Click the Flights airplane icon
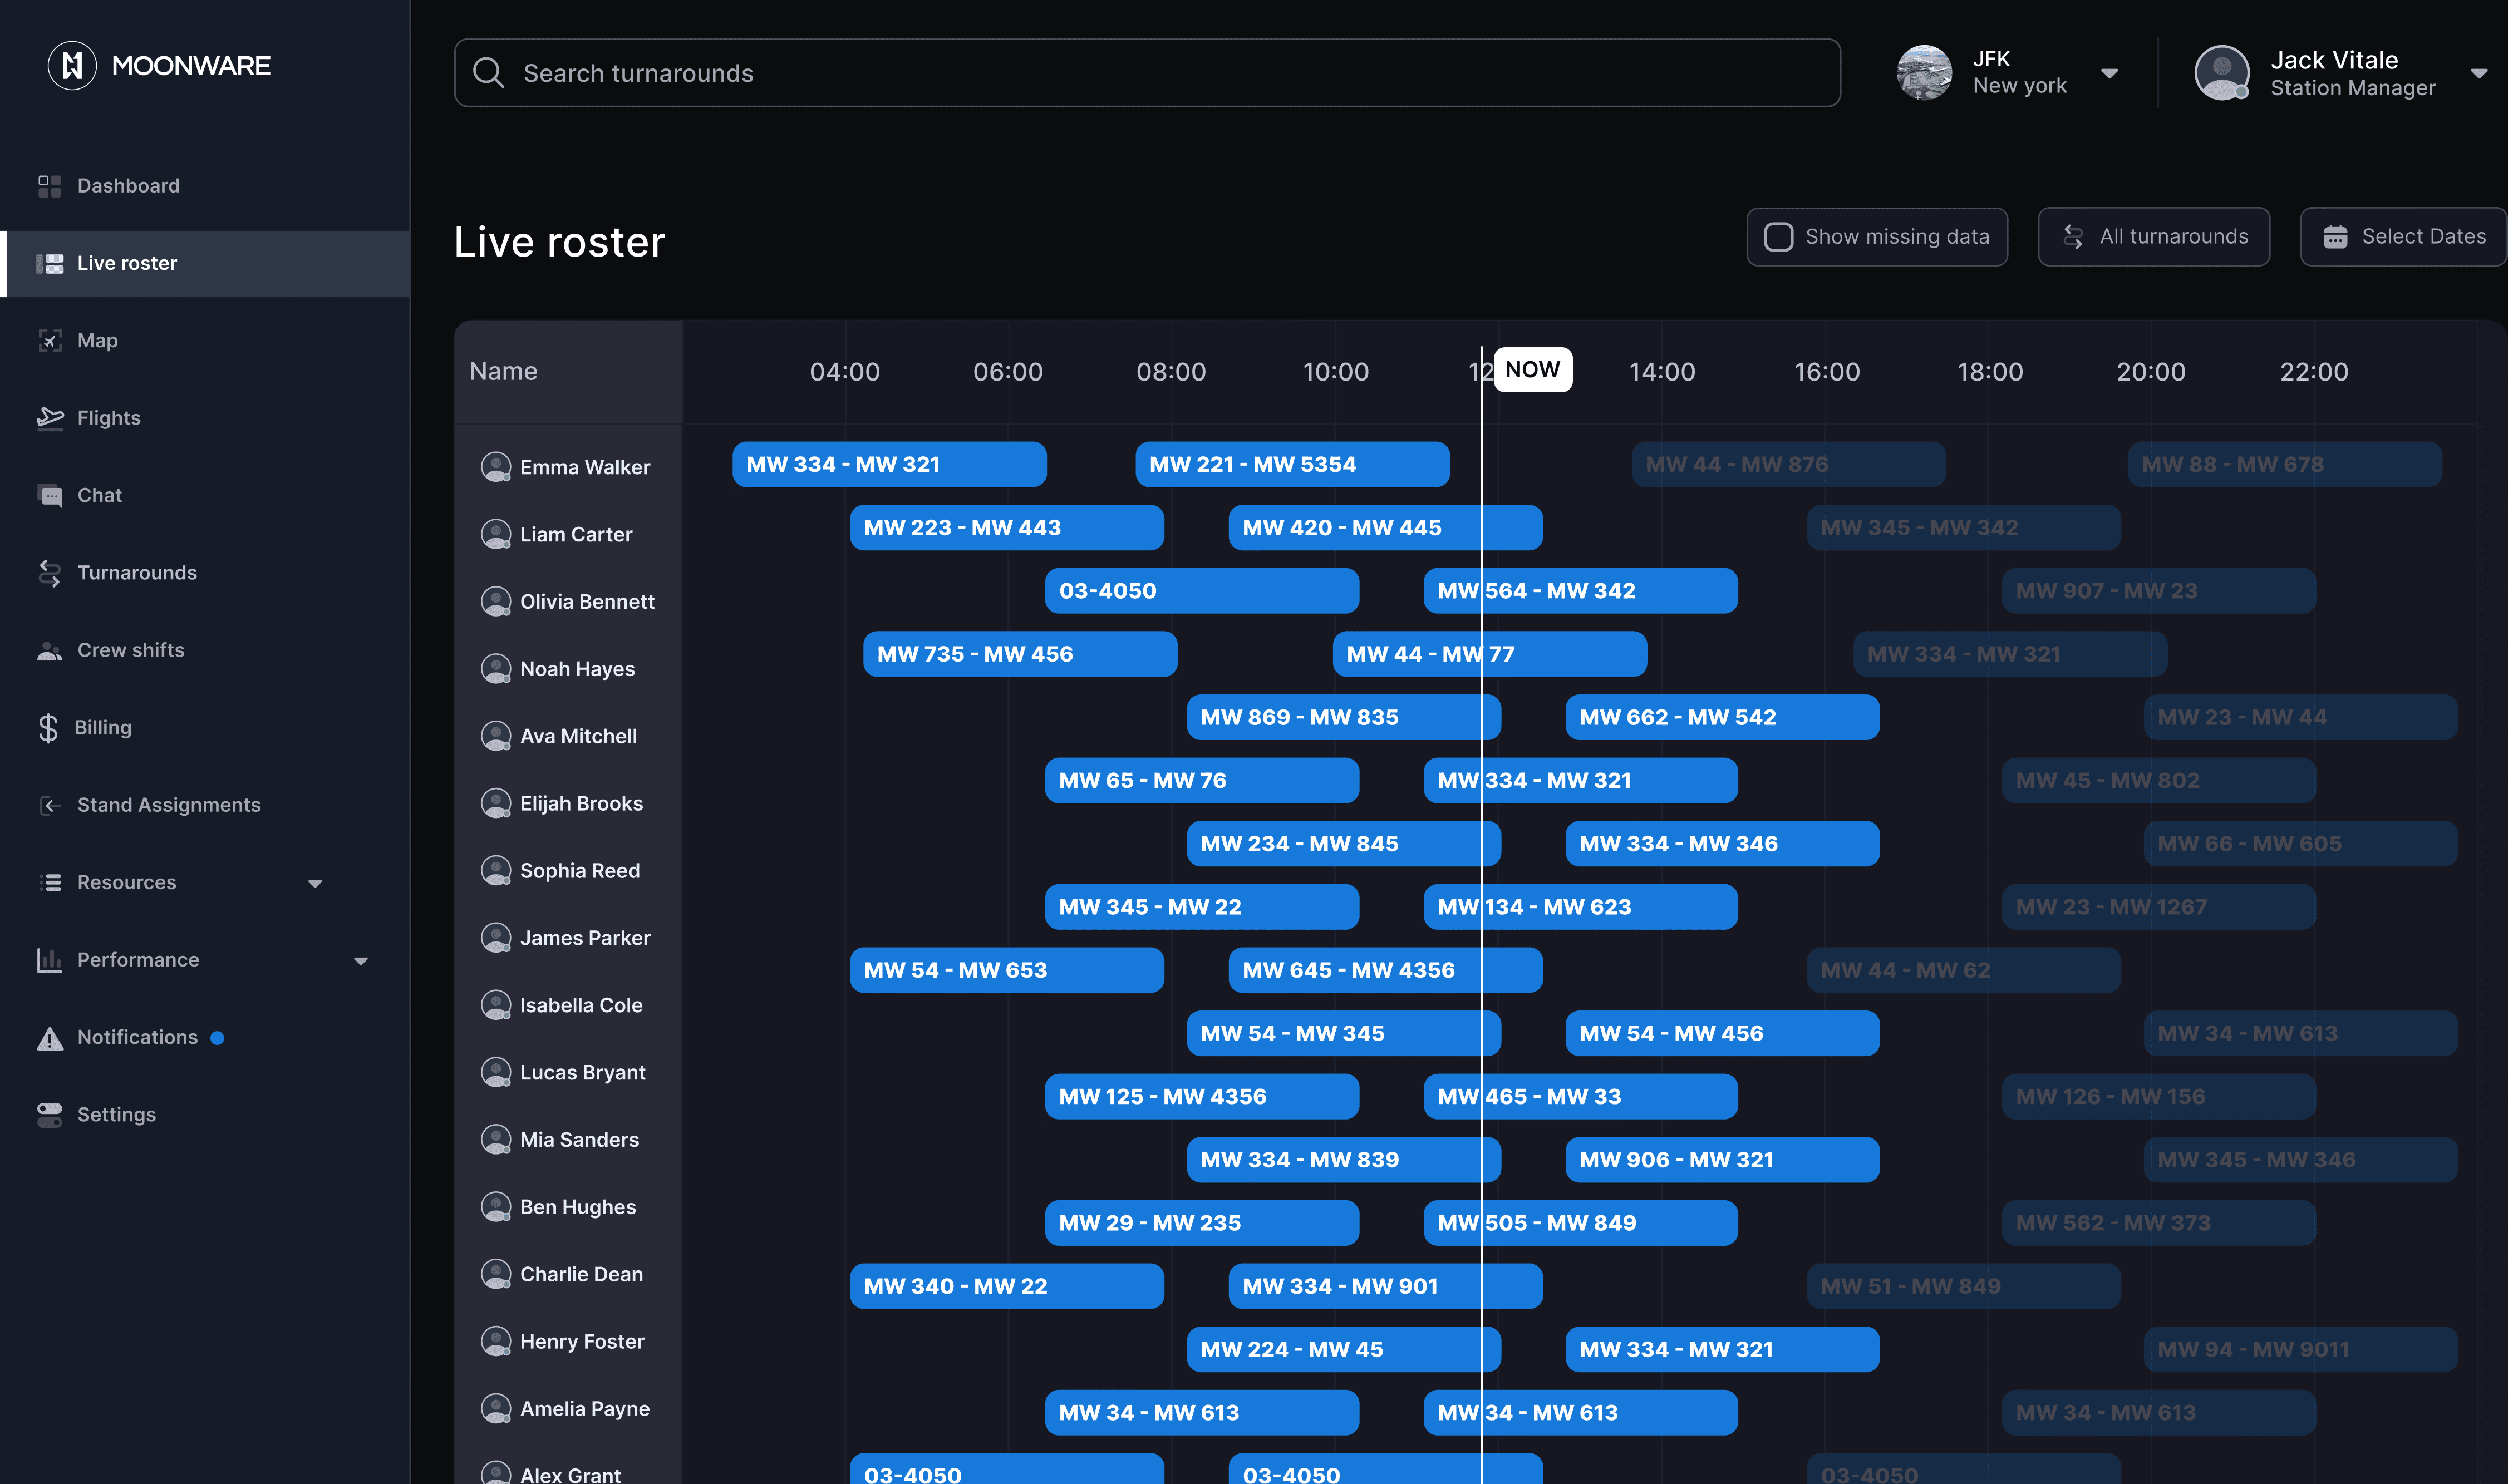The height and width of the screenshot is (1484, 2508). pyautogui.click(x=50, y=418)
